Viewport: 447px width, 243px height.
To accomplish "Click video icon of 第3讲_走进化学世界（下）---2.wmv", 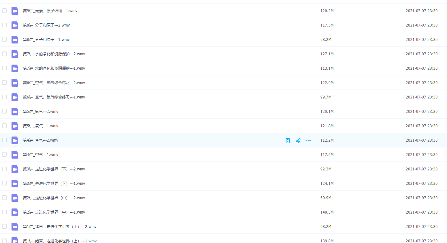I will (x=15, y=169).
